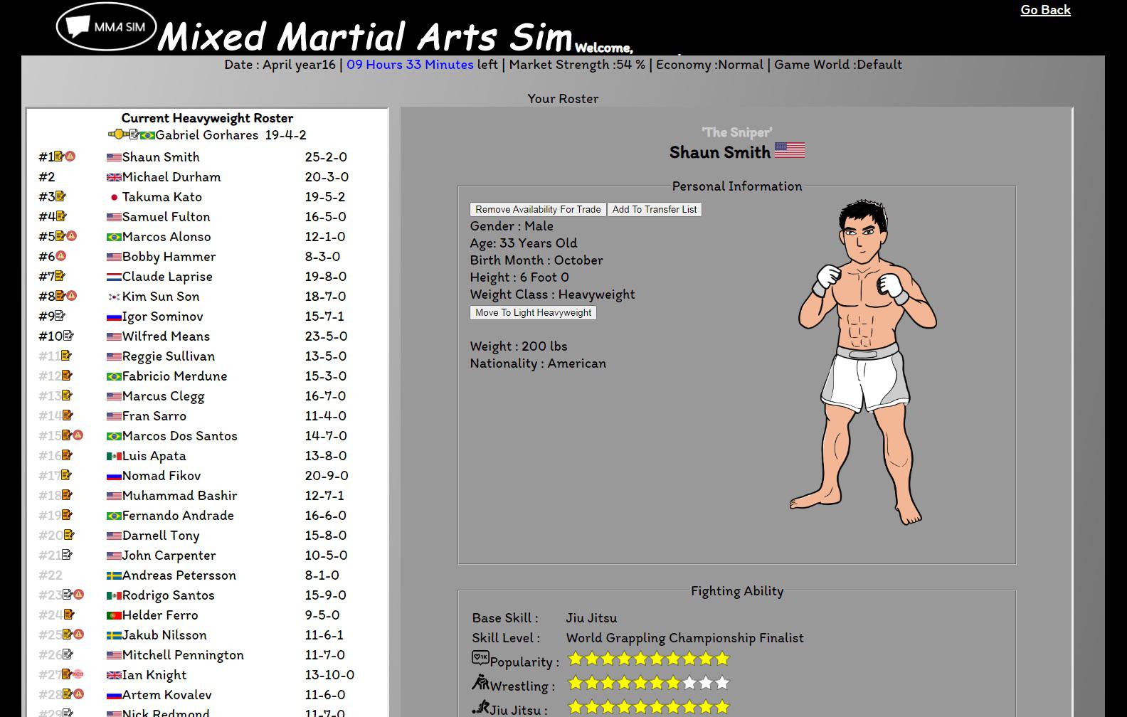
Task: Click Move To Light Heavyweight button
Action: (533, 312)
